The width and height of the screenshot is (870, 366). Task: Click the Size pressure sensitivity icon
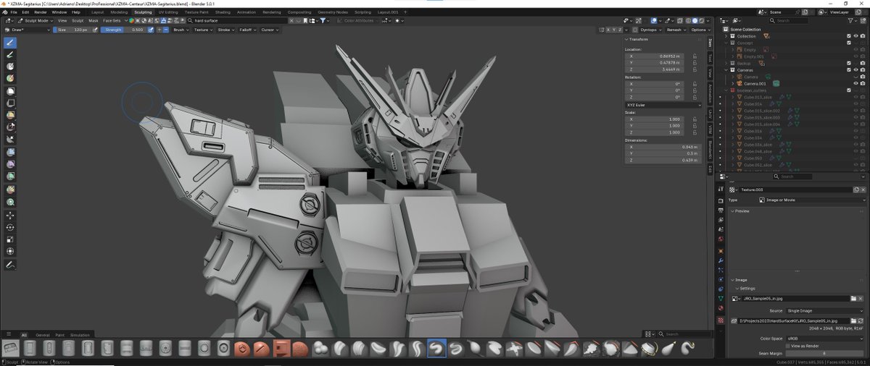96,30
